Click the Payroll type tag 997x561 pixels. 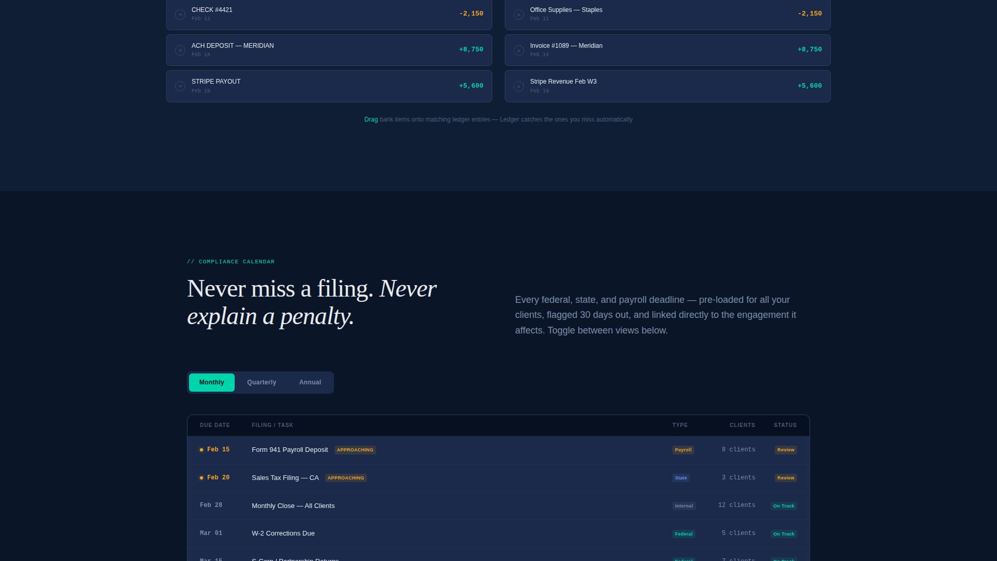(x=683, y=450)
